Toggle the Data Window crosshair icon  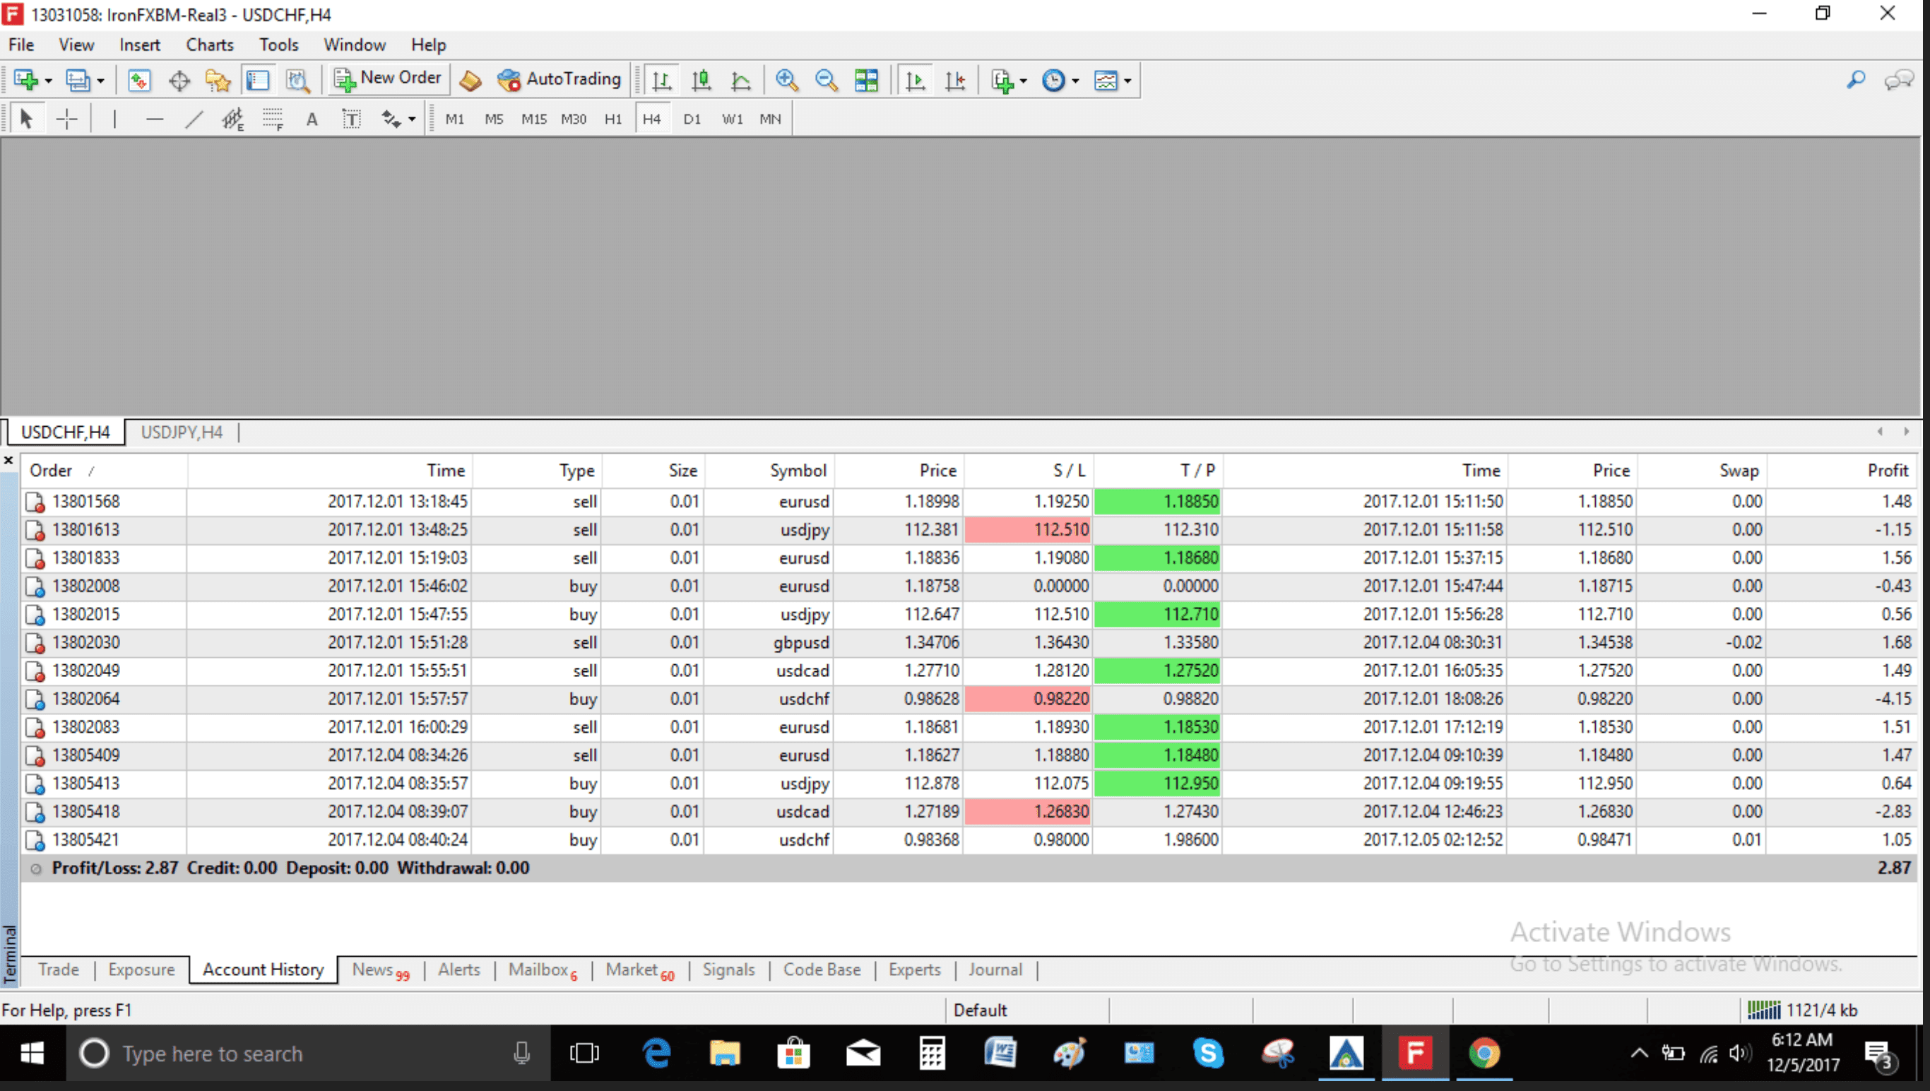coord(179,80)
